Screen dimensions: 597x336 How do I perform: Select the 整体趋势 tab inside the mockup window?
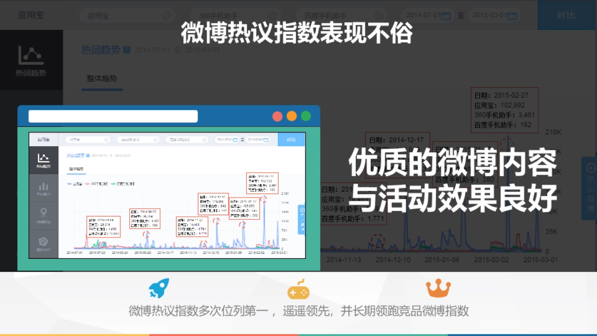pos(76,169)
